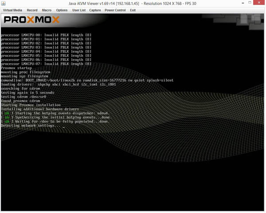Screen dimensions: 266x213
Task: Click the Proxmox logo banner
Action: pyautogui.click(x=32, y=20)
